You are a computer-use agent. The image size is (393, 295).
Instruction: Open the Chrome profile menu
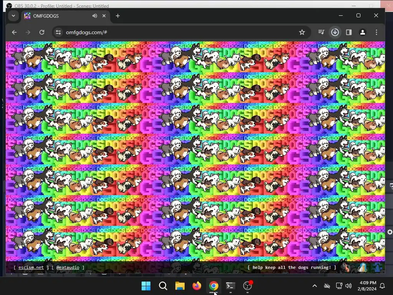coord(363,32)
